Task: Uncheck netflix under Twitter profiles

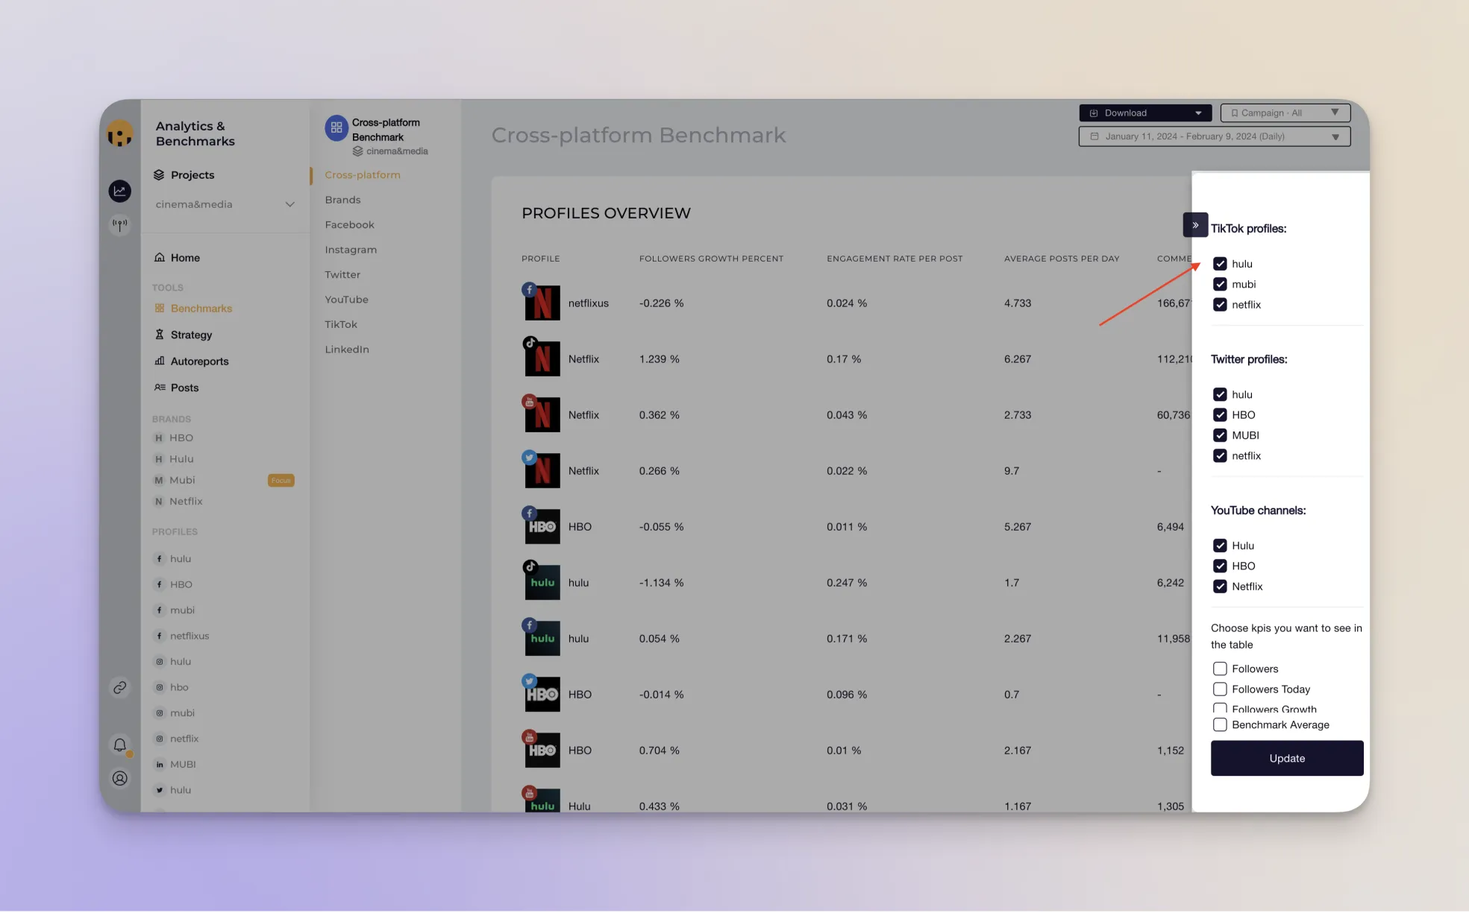Action: tap(1220, 455)
